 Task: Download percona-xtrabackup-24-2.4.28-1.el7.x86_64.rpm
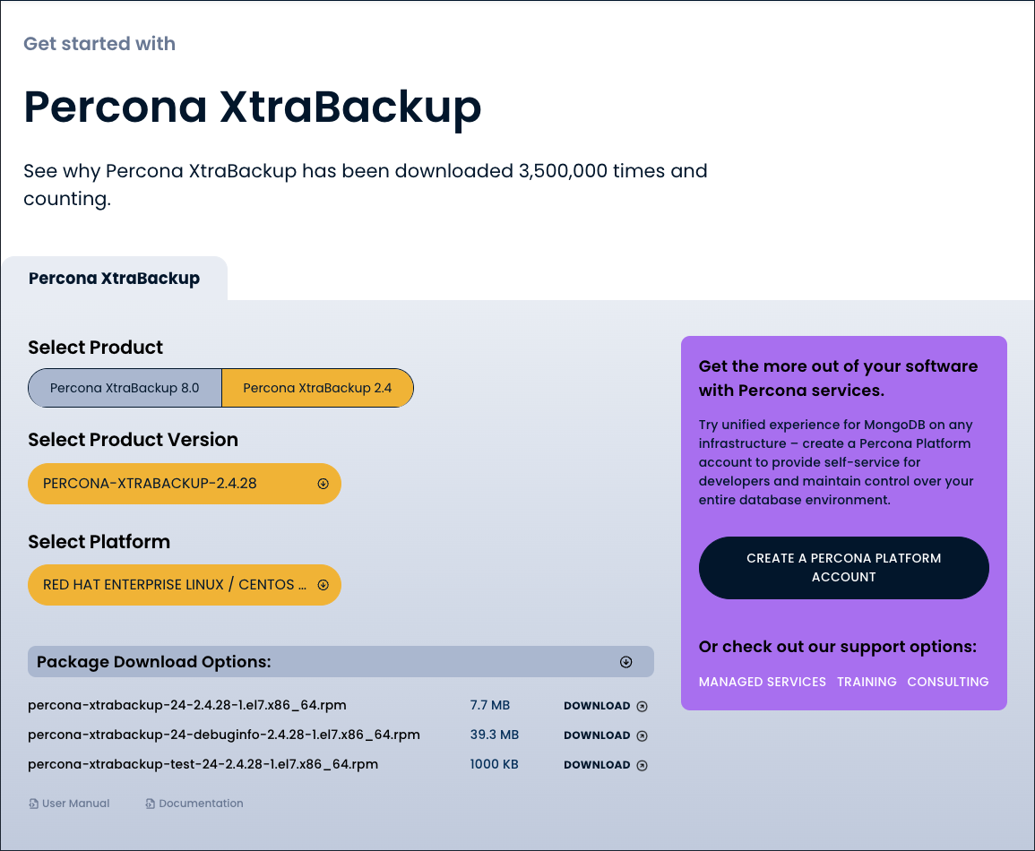[605, 706]
